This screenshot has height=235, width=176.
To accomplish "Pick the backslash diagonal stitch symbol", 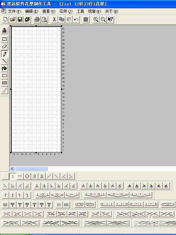I will (56, 176).
